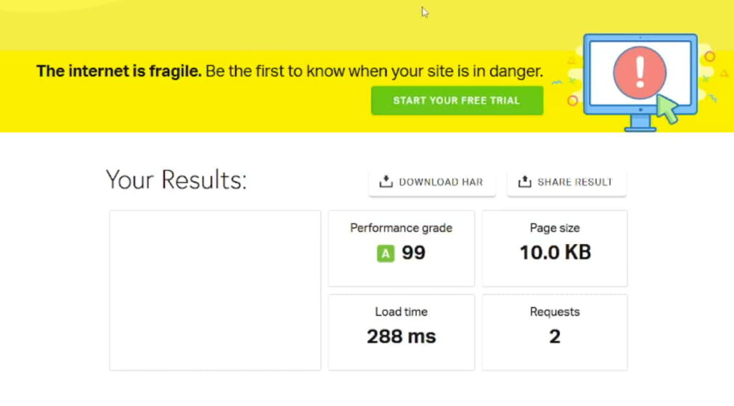
Task: Click the 'The internet is fragile' banner text
Action: [119, 71]
